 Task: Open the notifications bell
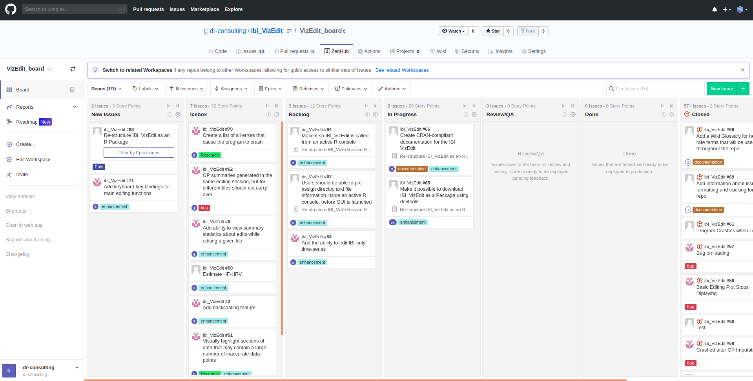(x=715, y=9)
